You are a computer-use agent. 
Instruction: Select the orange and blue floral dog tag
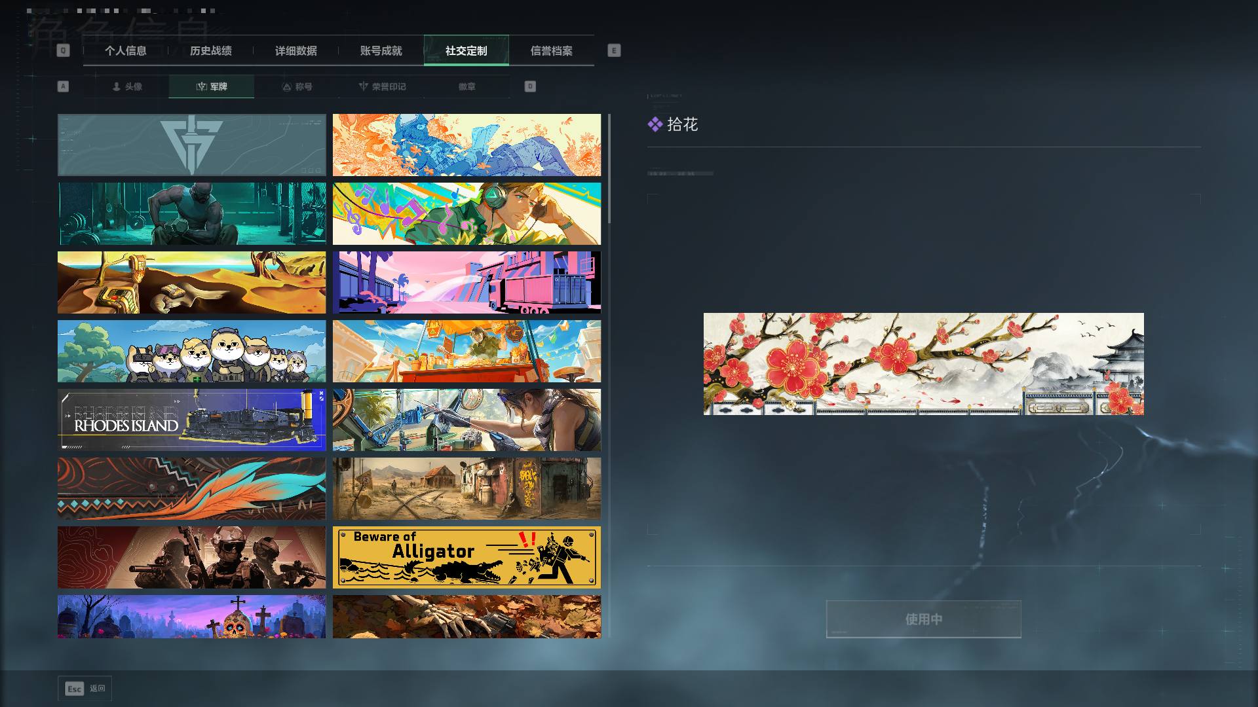(x=467, y=145)
